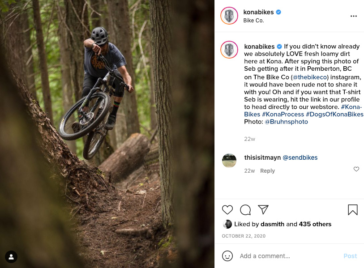Visit the @Bruhnsphoto photographer profile
The width and height of the screenshot is (364, 268).
(286, 122)
